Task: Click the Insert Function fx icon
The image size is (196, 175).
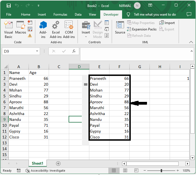Action: (74, 51)
